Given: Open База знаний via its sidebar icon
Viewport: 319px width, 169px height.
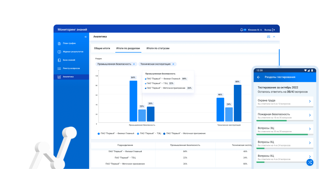Looking at the screenshot, I should (59, 60).
